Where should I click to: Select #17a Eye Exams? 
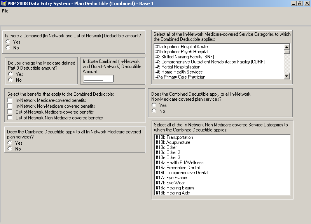tap(222, 178)
